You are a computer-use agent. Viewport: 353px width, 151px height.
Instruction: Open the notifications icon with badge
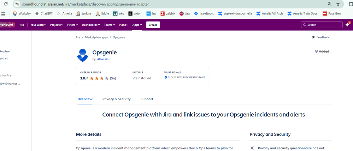[x=348, y=24]
